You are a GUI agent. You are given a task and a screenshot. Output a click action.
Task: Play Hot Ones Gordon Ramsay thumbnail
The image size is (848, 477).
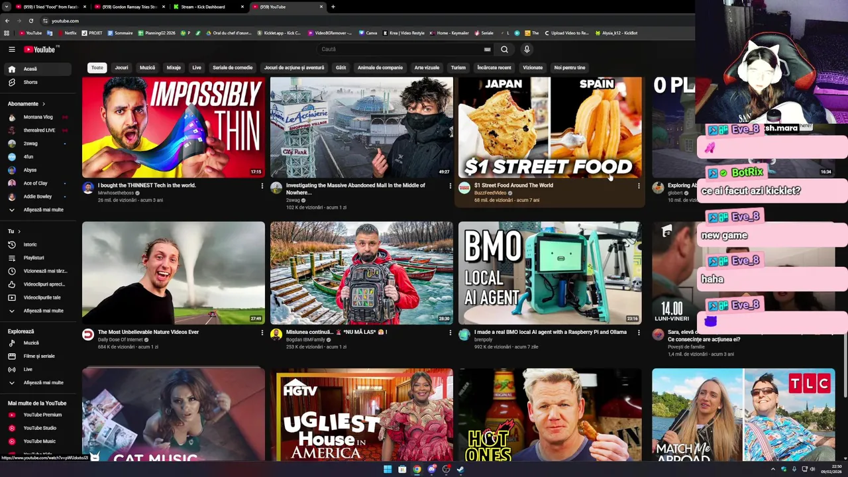550,415
